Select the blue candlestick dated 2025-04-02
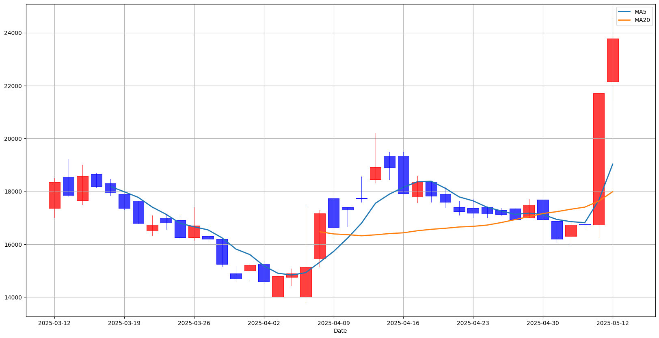 pos(264,273)
